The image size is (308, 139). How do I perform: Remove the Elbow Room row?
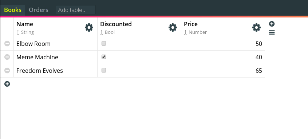[7, 44]
